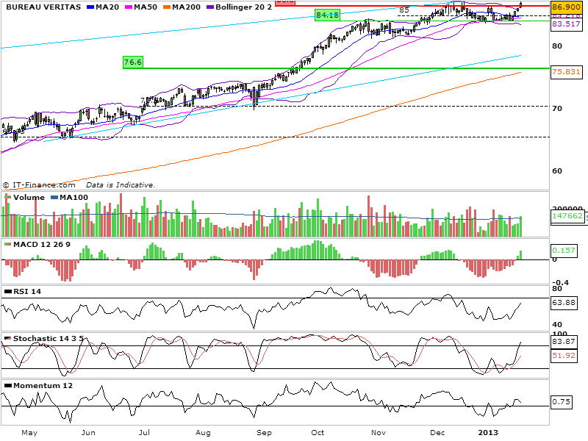This screenshot has height=441, width=588.
Task: Click the 83.87 stochastic value box
Action: point(564,342)
